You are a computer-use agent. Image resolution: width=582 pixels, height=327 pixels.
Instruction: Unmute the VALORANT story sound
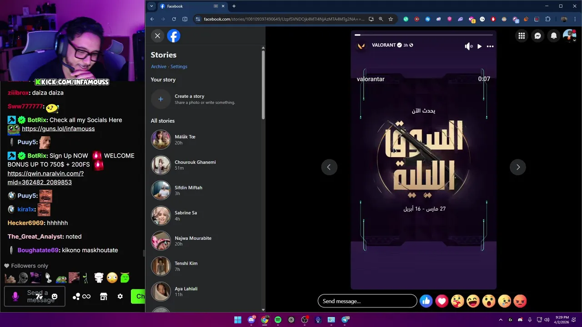(x=468, y=46)
